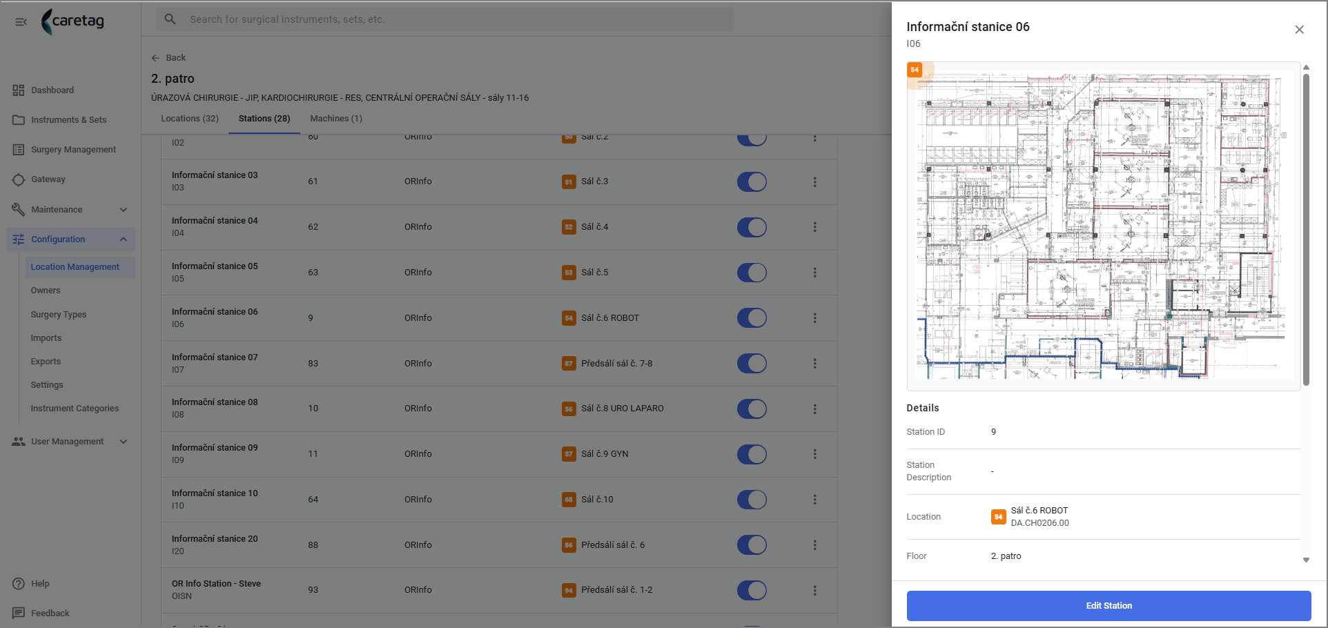1328x628 pixels.
Task: Open the Surgery Types submenu item
Action: point(59,315)
